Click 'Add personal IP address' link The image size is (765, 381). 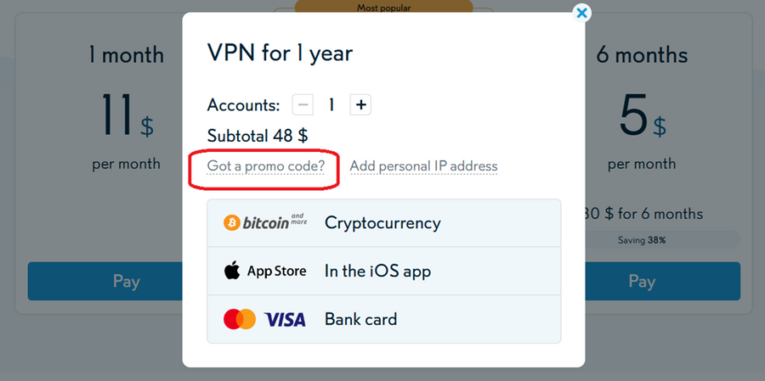[x=423, y=166]
